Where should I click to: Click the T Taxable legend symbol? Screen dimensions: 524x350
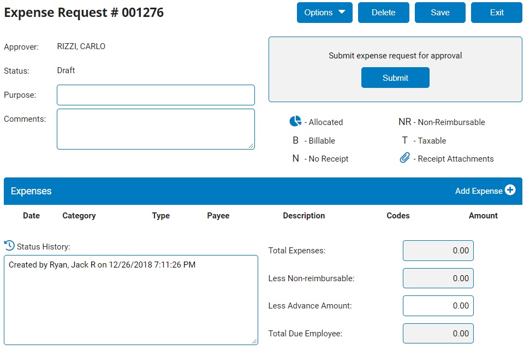(x=404, y=140)
